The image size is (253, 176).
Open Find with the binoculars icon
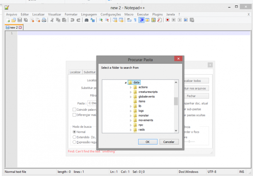86,20
